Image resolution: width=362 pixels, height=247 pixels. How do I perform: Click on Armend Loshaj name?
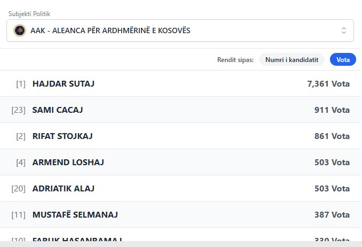tap(68, 163)
